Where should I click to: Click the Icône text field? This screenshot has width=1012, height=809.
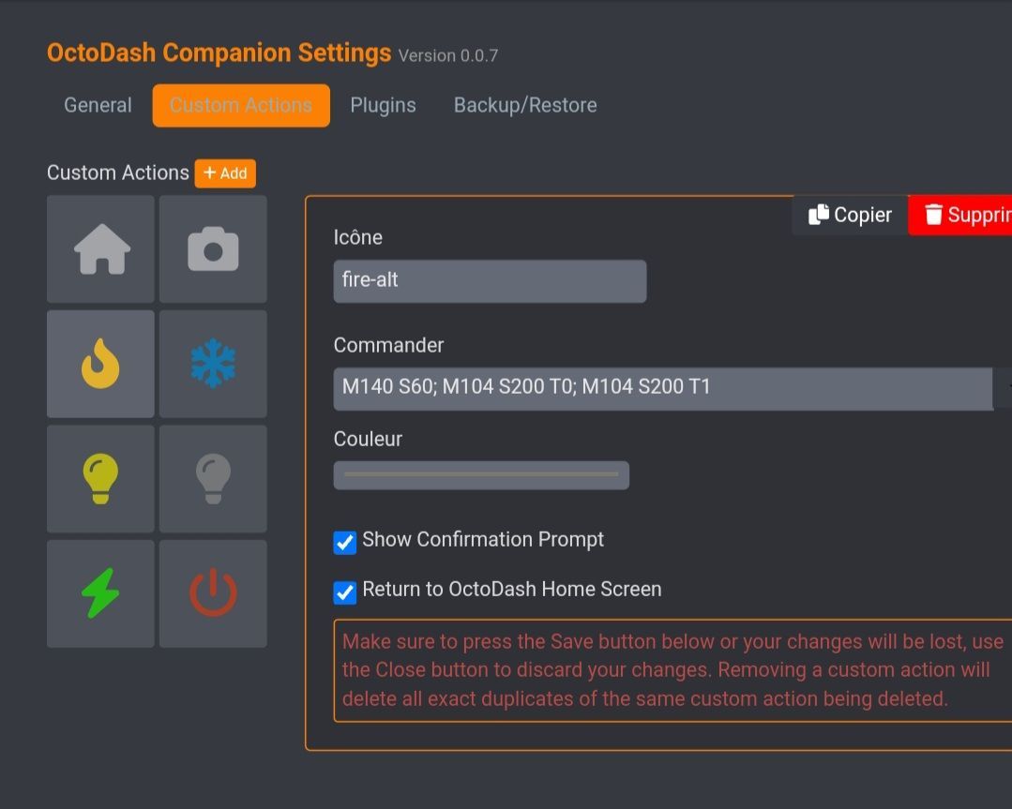pos(490,281)
